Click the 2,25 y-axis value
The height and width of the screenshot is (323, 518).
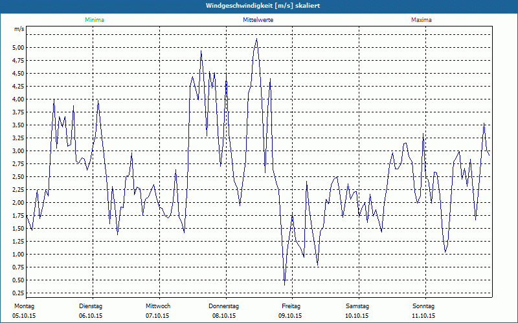coord(19,189)
